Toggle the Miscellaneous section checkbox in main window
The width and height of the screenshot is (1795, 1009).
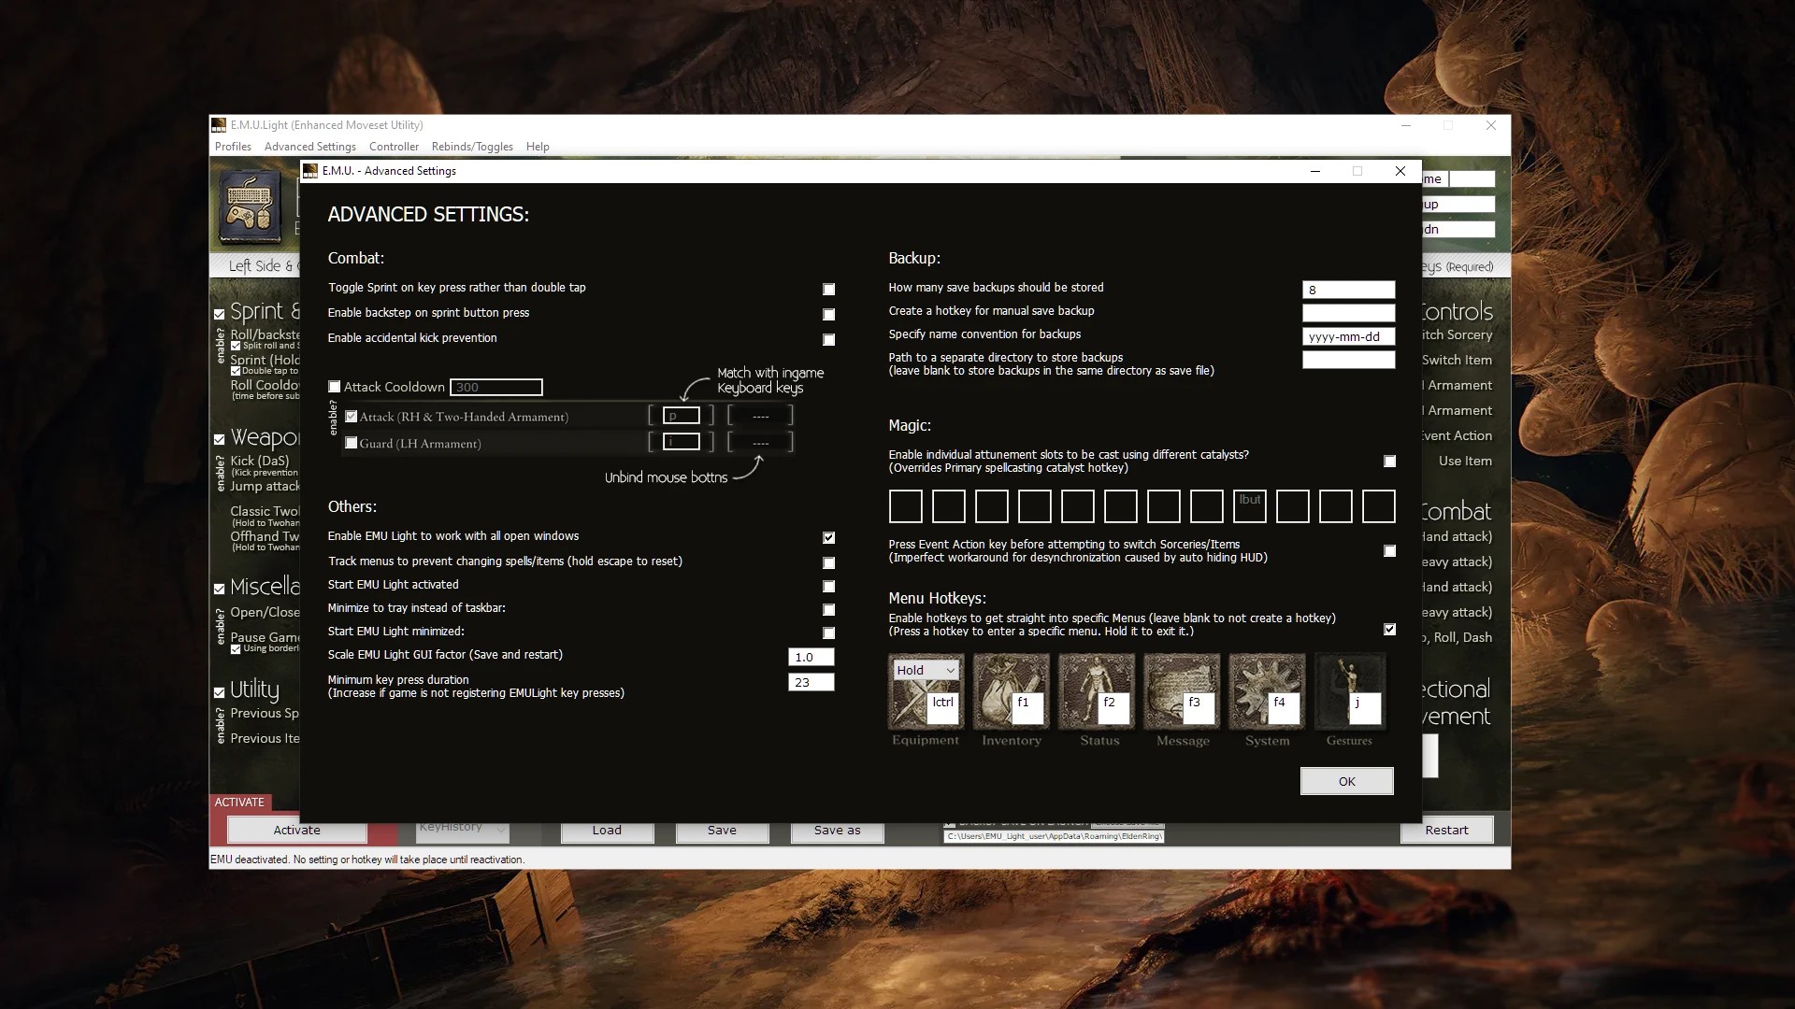[x=219, y=589]
